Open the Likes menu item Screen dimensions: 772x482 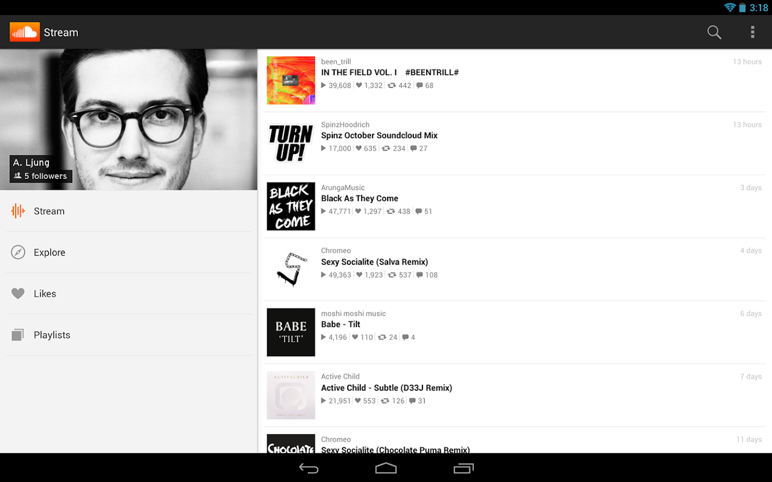[129, 293]
